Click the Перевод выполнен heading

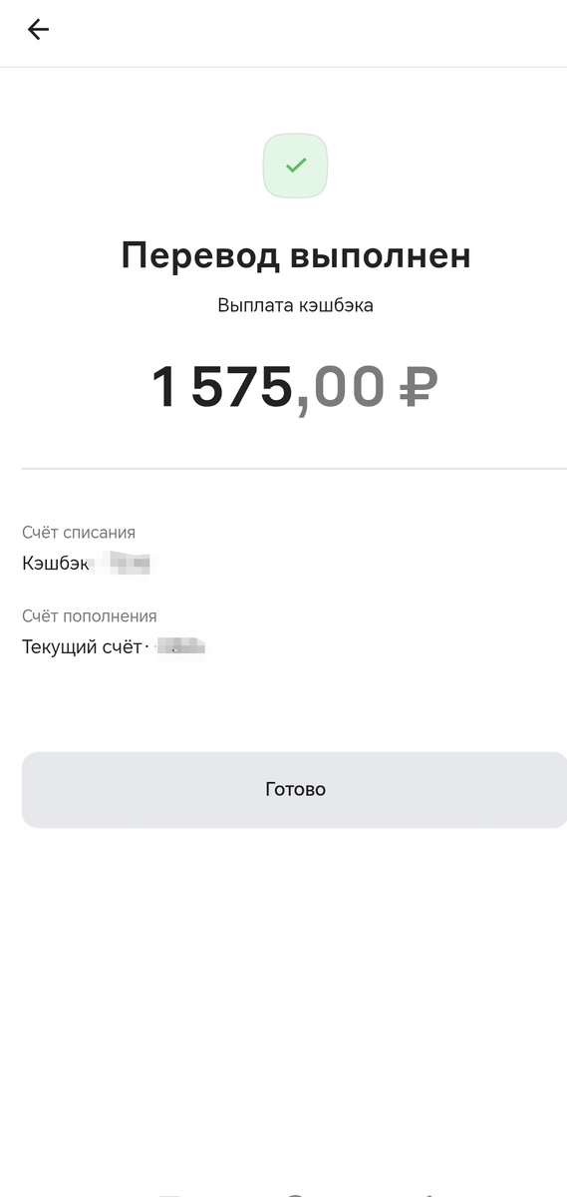tap(296, 256)
